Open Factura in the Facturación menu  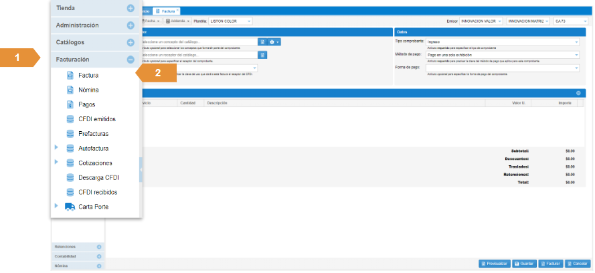[88, 76]
